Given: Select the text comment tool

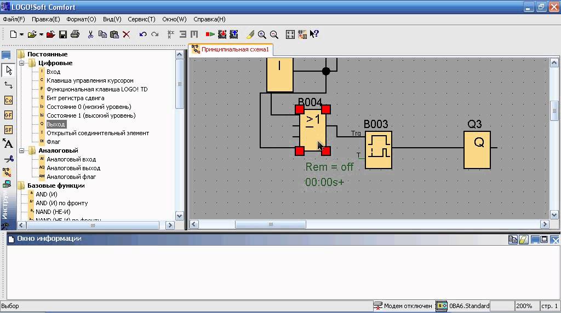Looking at the screenshot, I should point(8,143).
